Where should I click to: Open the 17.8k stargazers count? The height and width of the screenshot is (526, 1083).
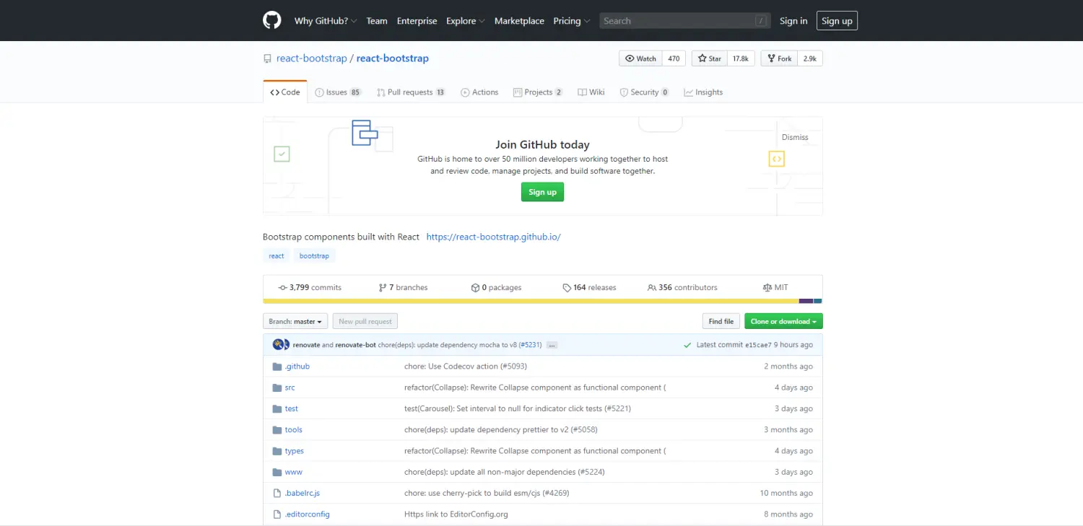741,58
